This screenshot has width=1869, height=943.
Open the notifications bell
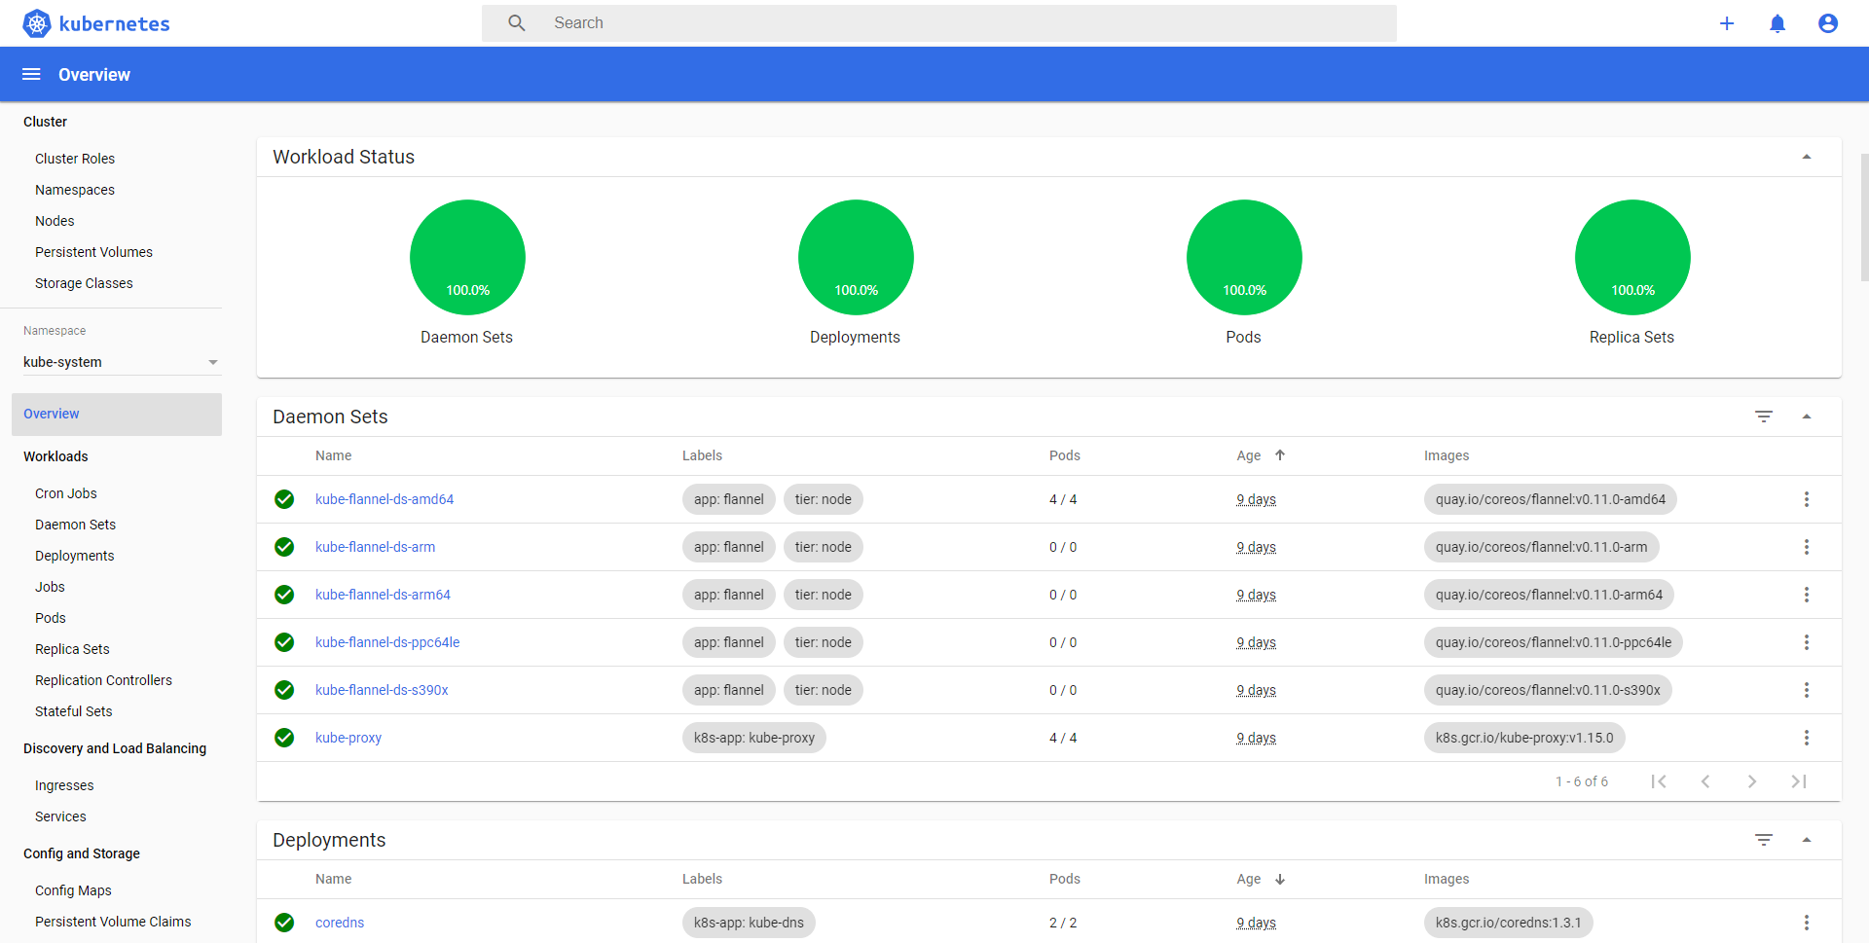[x=1777, y=23]
